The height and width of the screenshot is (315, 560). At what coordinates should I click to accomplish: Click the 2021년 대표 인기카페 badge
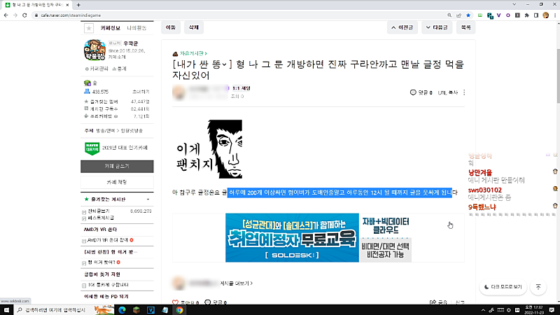tap(116, 148)
